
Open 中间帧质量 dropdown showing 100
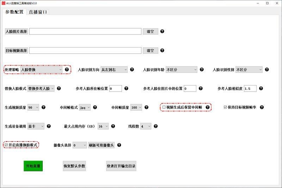point(136,107)
